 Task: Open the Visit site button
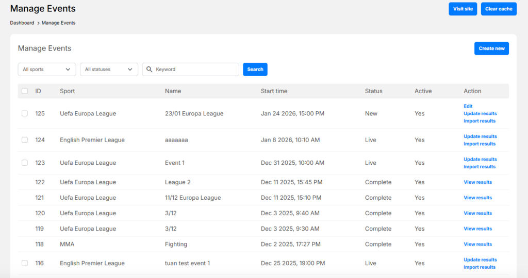point(463,9)
